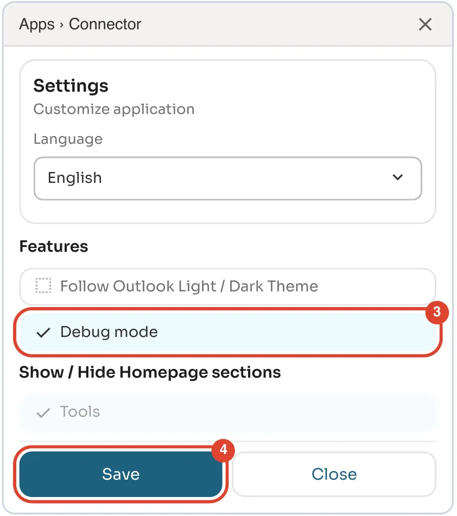Click the checkmark icon beside Debug mode
This screenshot has height=516, width=457.
click(x=43, y=333)
